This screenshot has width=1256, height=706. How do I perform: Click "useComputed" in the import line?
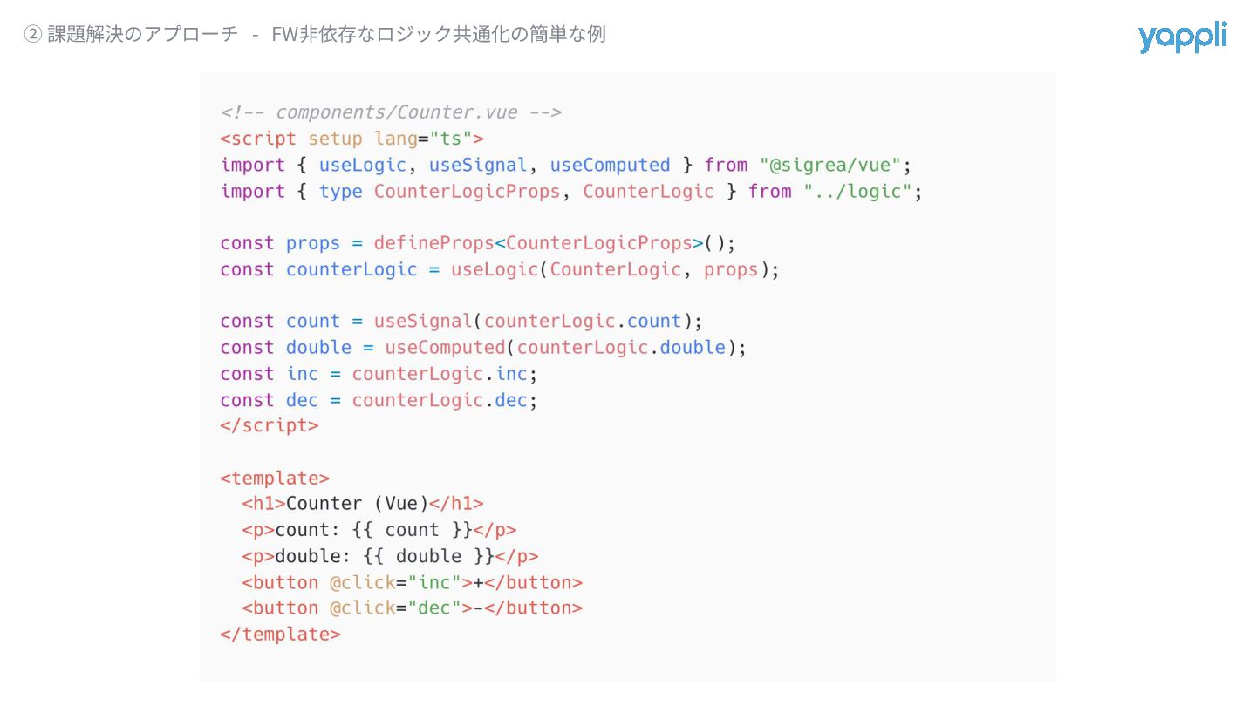click(x=610, y=165)
